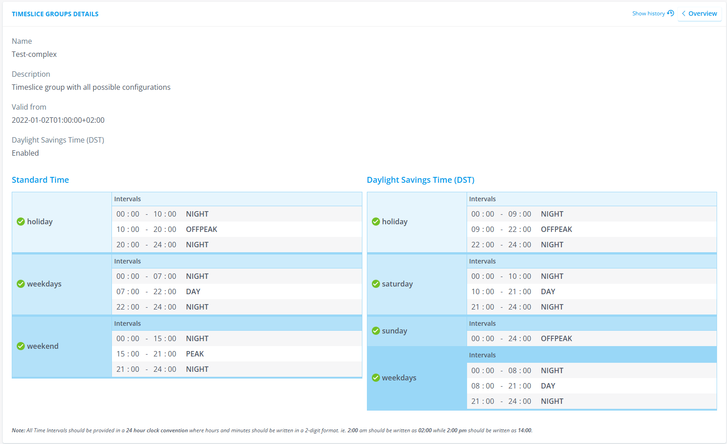Open the Show history link

click(x=648, y=14)
